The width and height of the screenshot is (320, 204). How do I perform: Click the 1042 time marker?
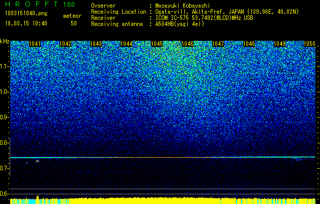[65, 44]
